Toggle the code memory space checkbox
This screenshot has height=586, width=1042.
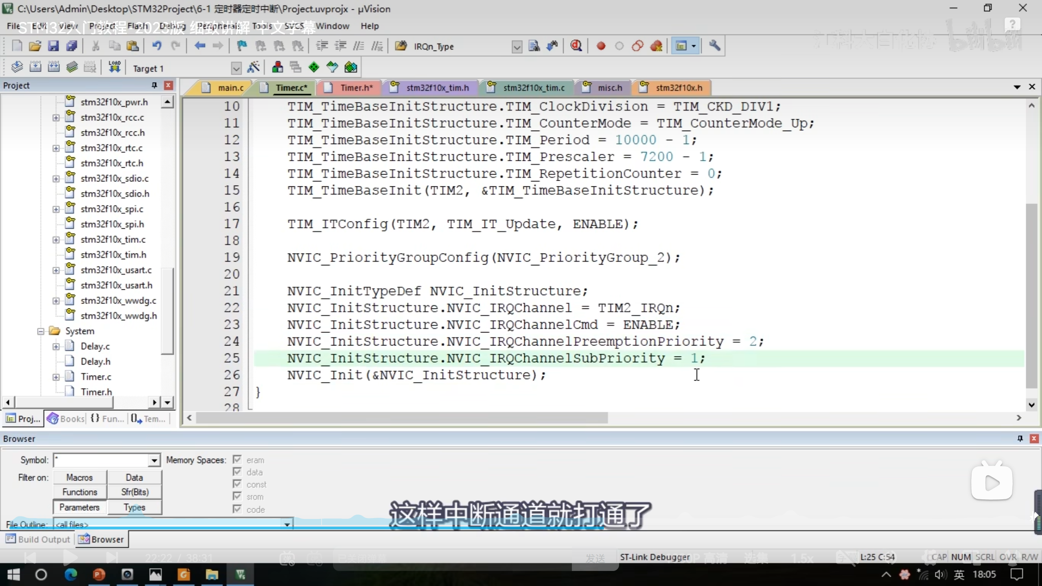pos(237,509)
